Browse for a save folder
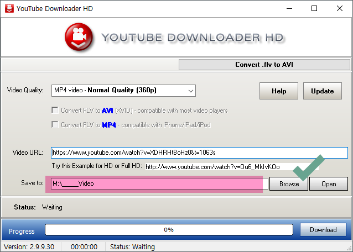The width and height of the screenshot is (353, 252). (x=289, y=184)
